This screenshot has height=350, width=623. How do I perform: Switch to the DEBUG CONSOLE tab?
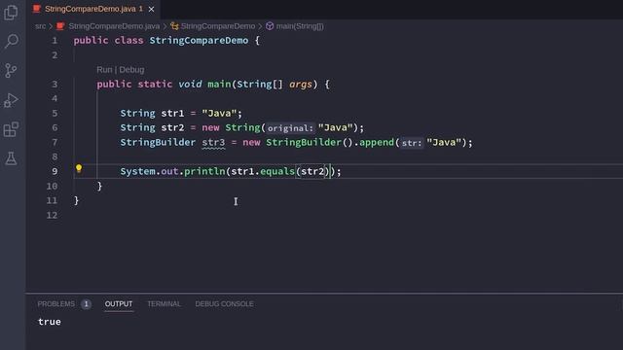[224, 304]
